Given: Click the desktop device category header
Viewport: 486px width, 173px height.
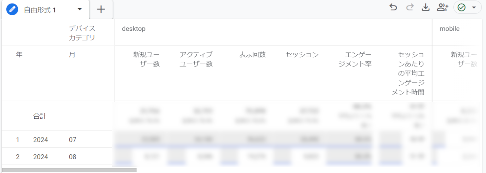Looking at the screenshot, I should 133,29.
